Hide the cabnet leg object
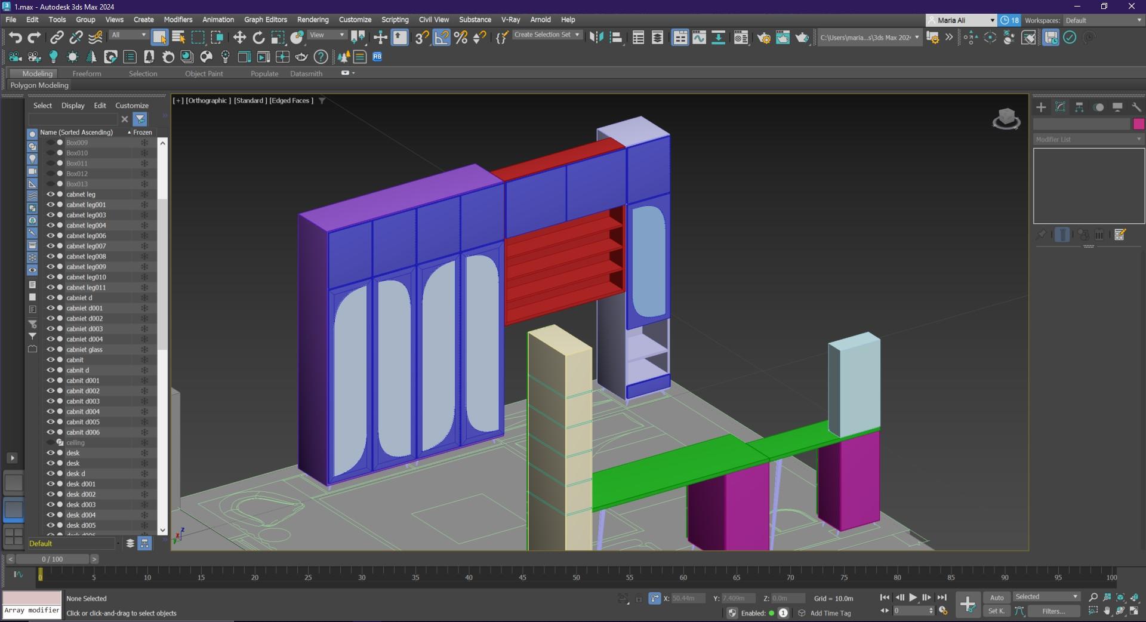 [x=51, y=194]
